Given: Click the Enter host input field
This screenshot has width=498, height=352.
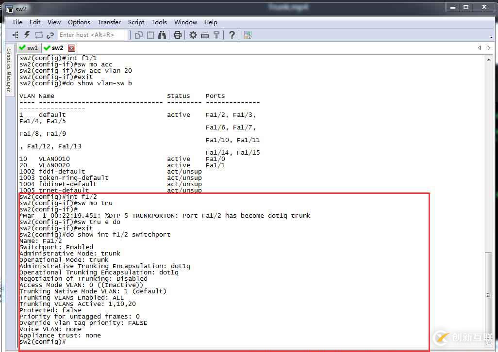Looking at the screenshot, I should (92, 35).
